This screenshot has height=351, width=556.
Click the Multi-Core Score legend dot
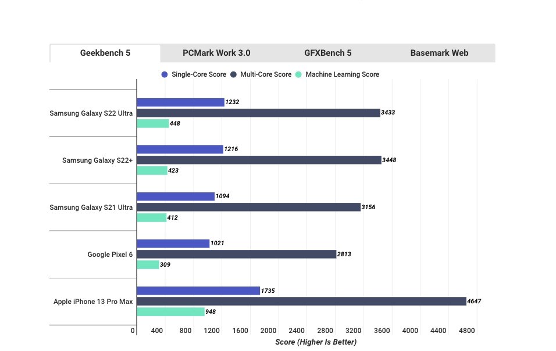[x=233, y=74]
